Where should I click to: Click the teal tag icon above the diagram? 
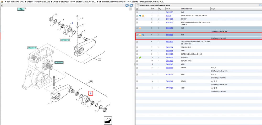[x=21, y=9]
